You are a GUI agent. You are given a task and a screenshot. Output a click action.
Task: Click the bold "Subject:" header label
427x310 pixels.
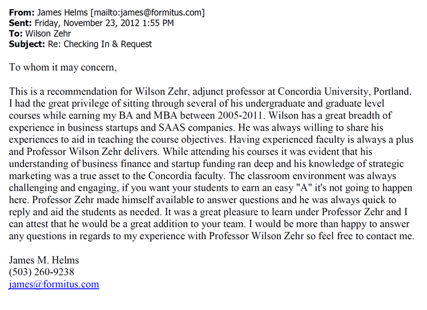[27, 44]
